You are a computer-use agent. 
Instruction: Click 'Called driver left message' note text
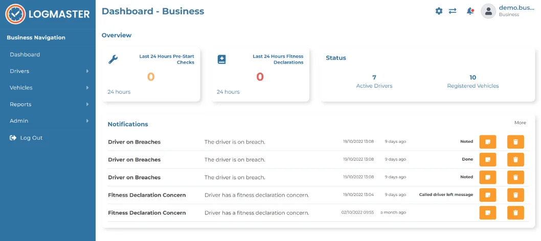tap(446, 195)
